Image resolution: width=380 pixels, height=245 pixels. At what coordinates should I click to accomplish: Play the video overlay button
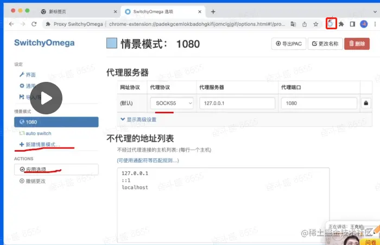[x=46, y=98]
